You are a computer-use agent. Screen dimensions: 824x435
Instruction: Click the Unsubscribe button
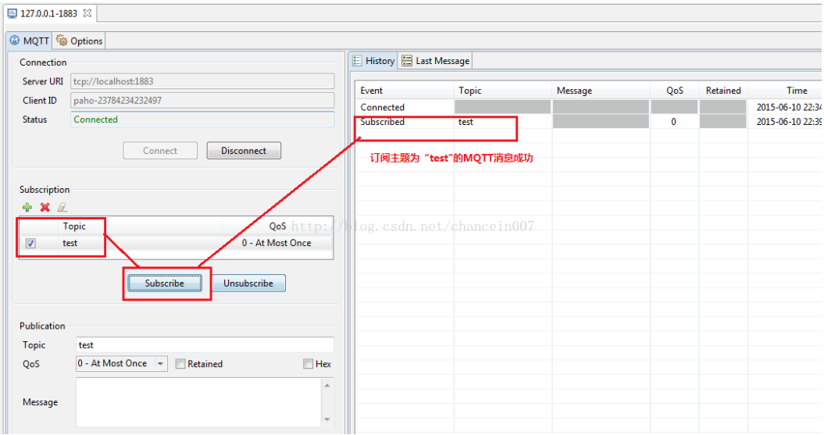click(248, 283)
